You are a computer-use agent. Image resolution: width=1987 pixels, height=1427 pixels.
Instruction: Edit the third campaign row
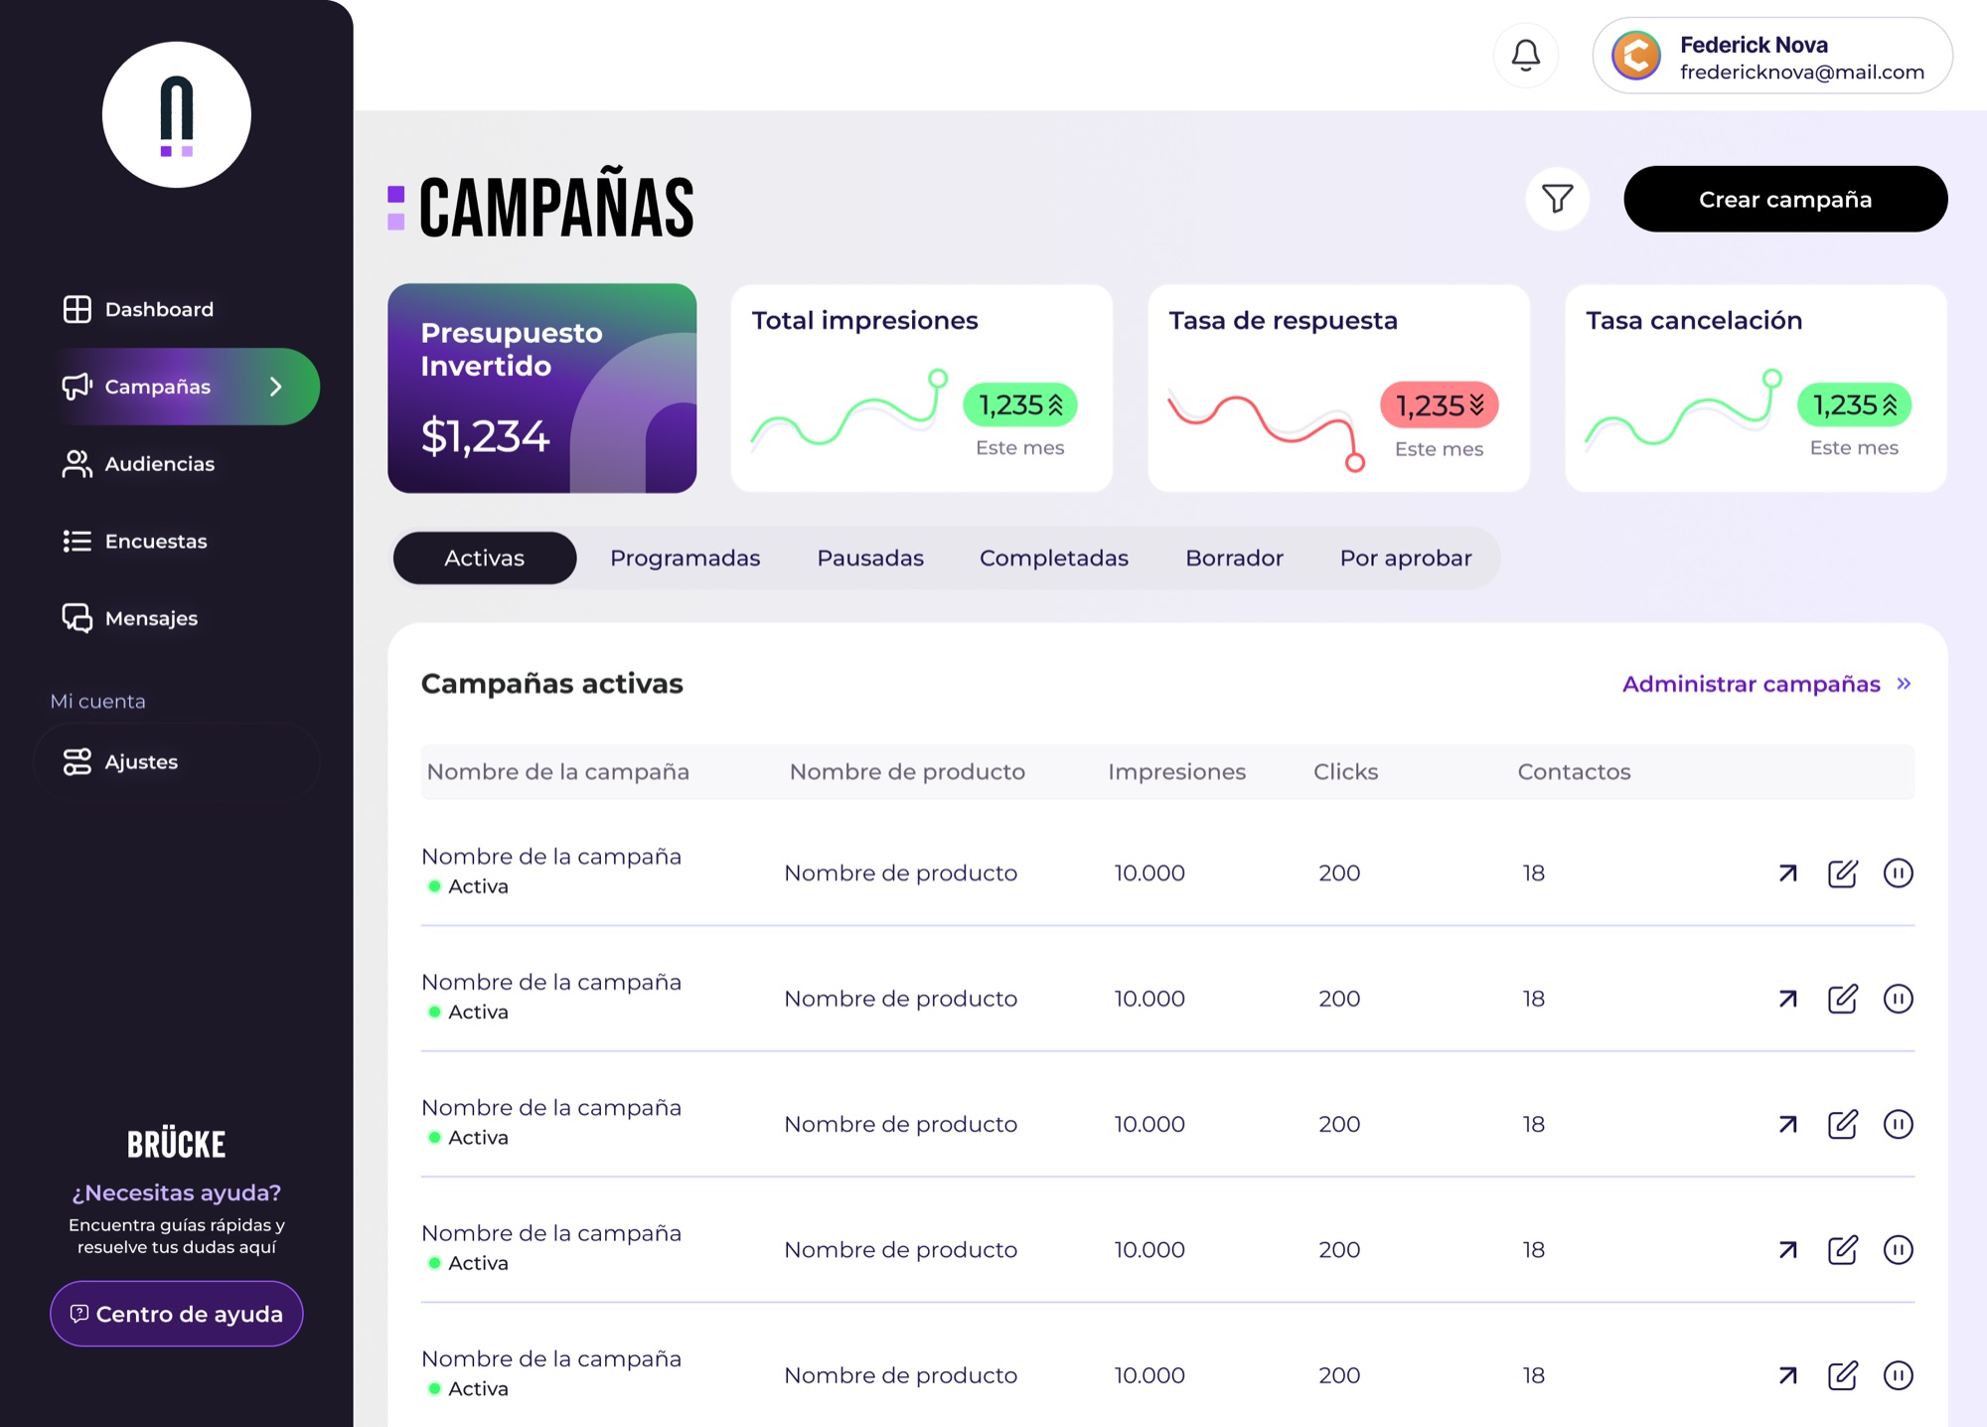pos(1843,1124)
